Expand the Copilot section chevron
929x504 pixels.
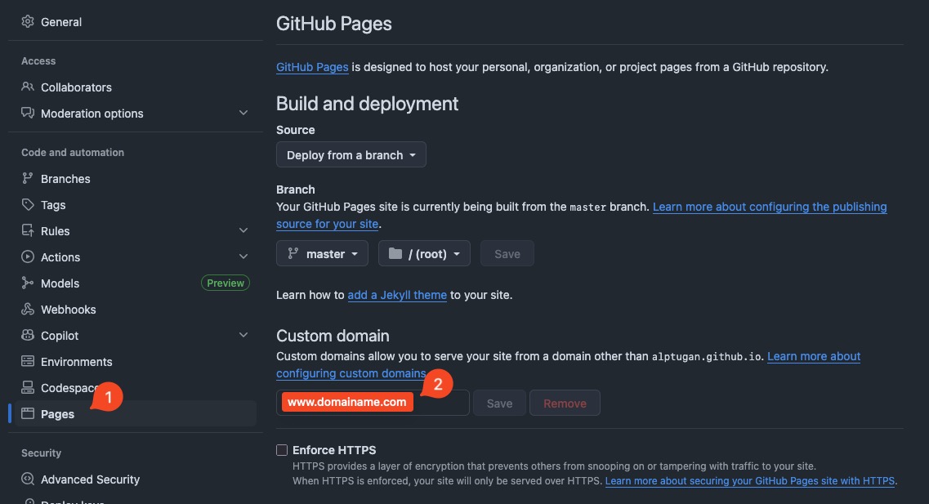tap(243, 335)
